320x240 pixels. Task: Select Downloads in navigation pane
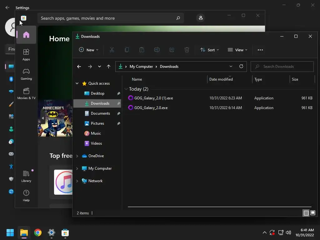coord(97,103)
